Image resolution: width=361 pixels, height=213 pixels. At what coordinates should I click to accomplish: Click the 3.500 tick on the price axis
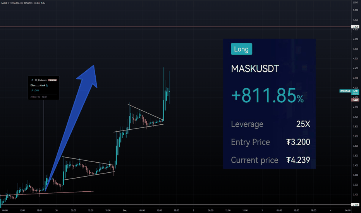click(356, 156)
